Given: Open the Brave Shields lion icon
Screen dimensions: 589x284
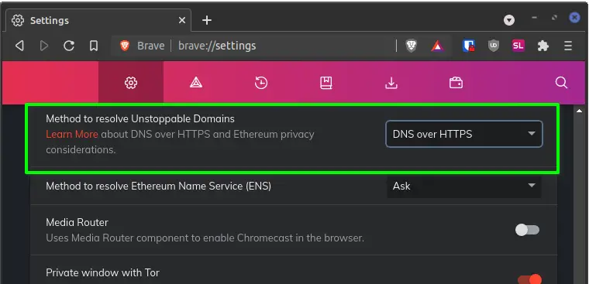Looking at the screenshot, I should (412, 46).
